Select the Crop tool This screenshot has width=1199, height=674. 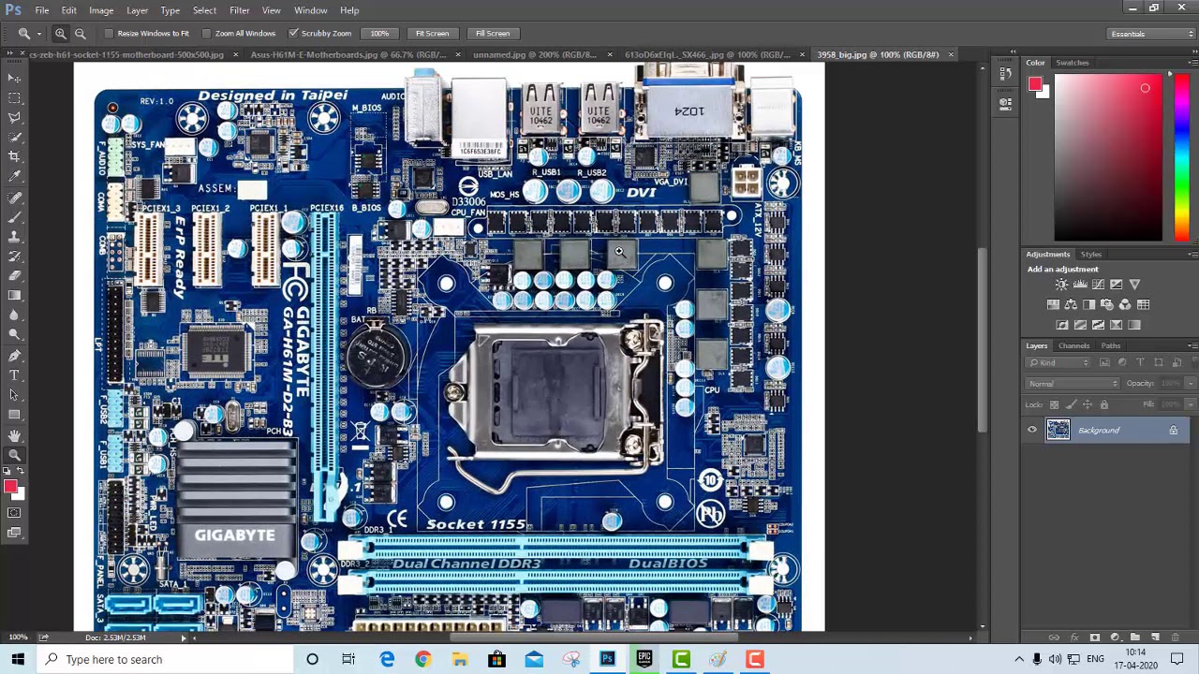pyautogui.click(x=14, y=156)
